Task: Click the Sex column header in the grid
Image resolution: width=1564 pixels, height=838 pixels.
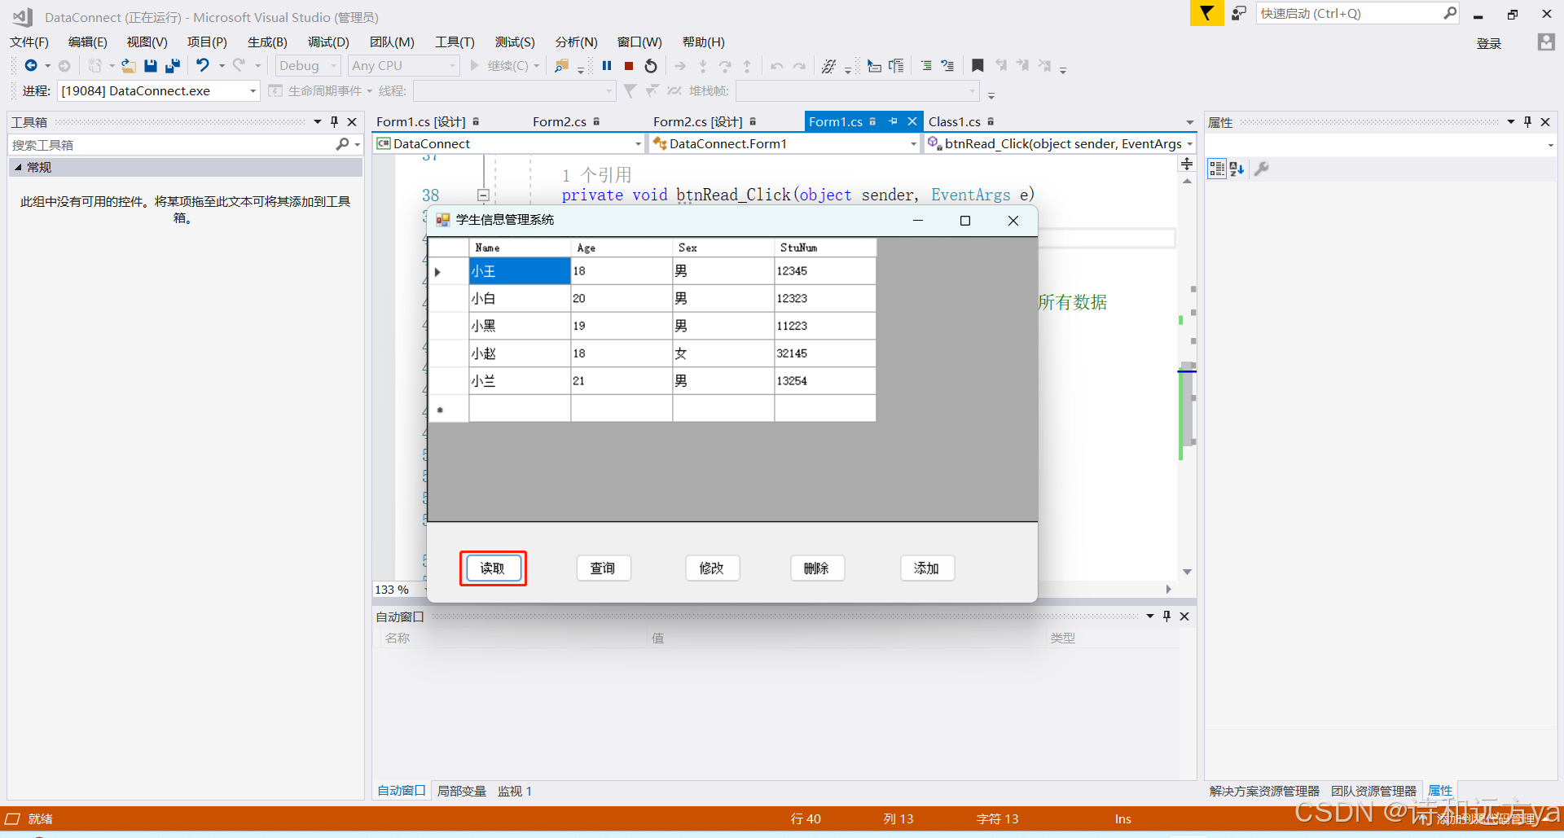Action: coord(723,248)
